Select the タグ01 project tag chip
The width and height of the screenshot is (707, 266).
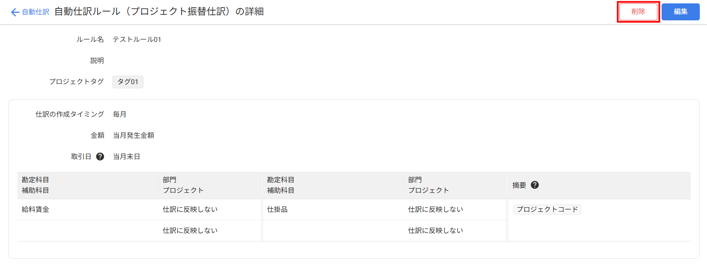coord(128,82)
